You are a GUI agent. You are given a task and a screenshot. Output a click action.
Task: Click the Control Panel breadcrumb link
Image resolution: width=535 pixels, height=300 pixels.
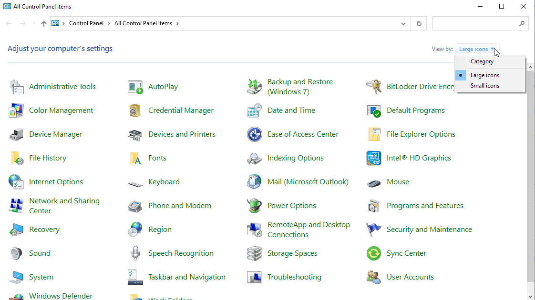[x=86, y=23]
